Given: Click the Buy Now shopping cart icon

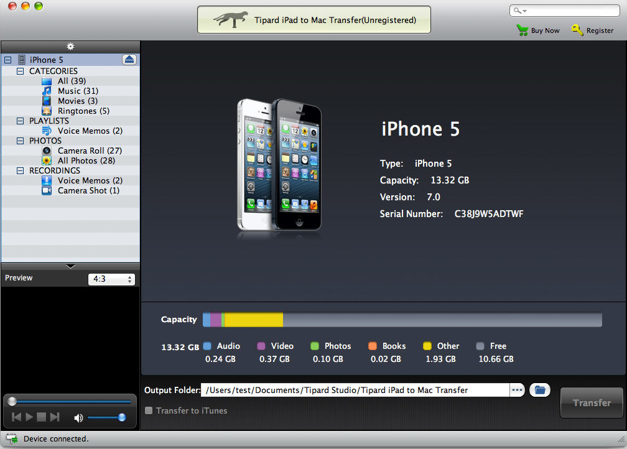Looking at the screenshot, I should [x=522, y=30].
